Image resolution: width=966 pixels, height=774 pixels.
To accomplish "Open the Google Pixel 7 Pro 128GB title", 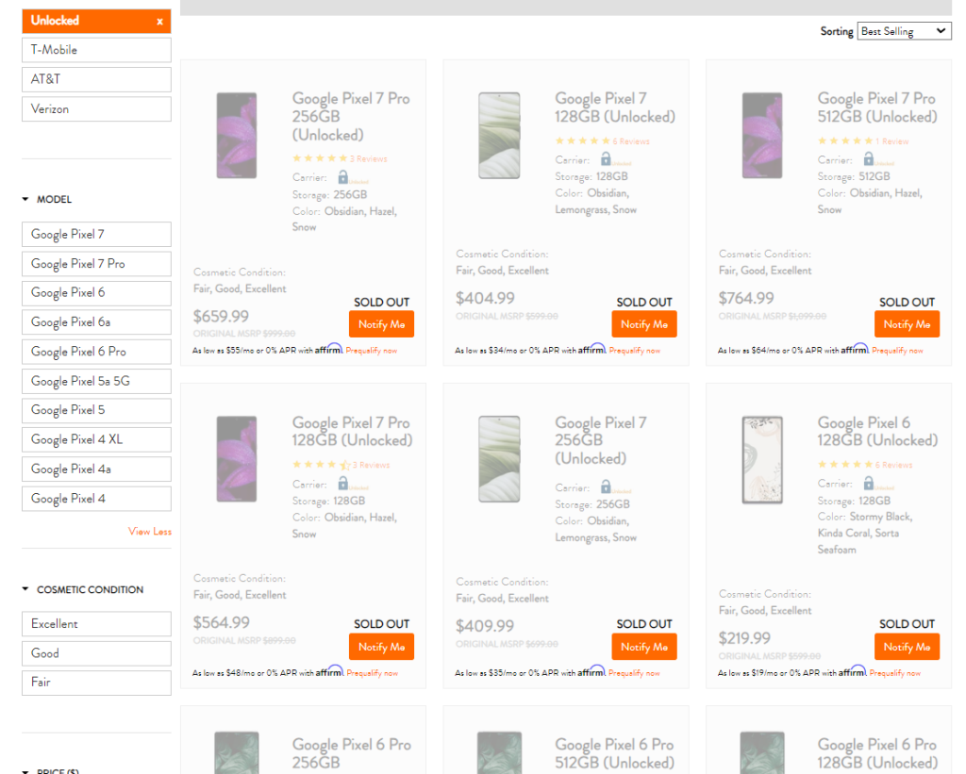I will (x=353, y=432).
